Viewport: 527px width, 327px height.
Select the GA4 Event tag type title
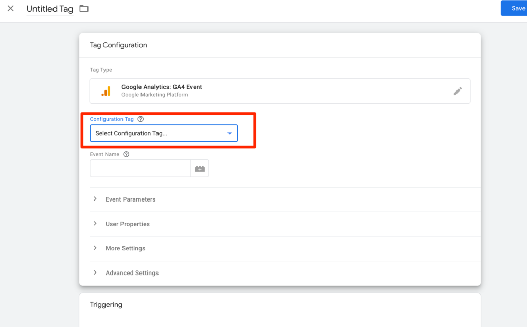coord(162,87)
